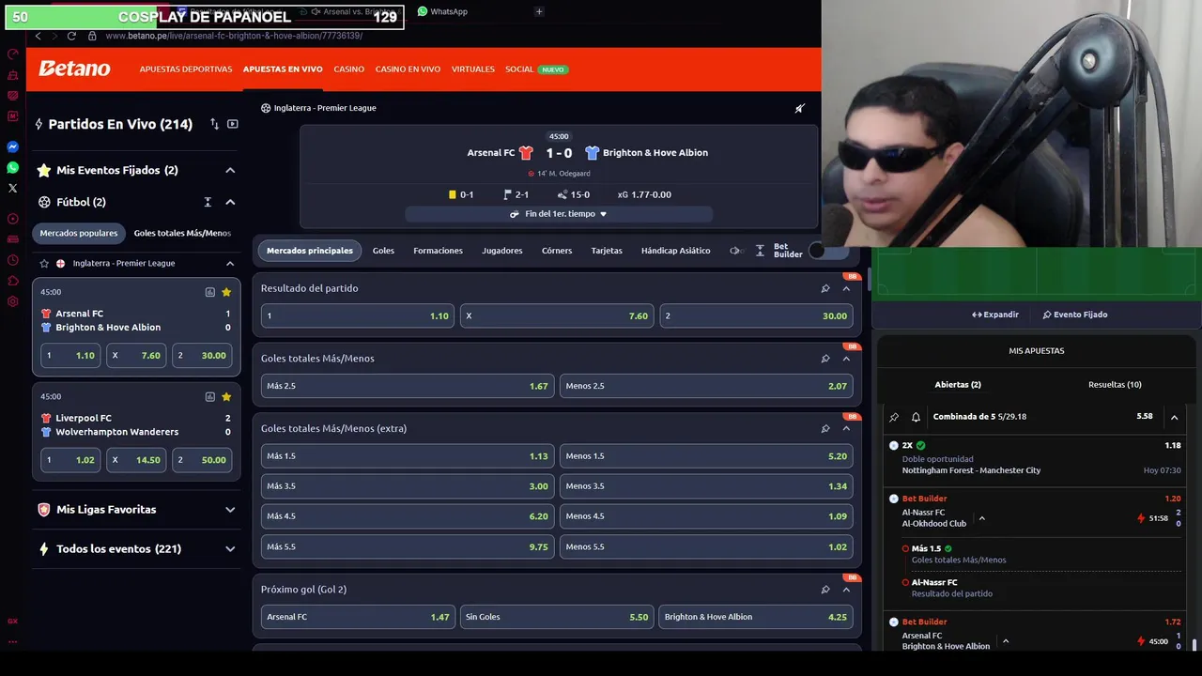Reload the Betano page
The height and width of the screenshot is (676, 1202).
click(71, 36)
